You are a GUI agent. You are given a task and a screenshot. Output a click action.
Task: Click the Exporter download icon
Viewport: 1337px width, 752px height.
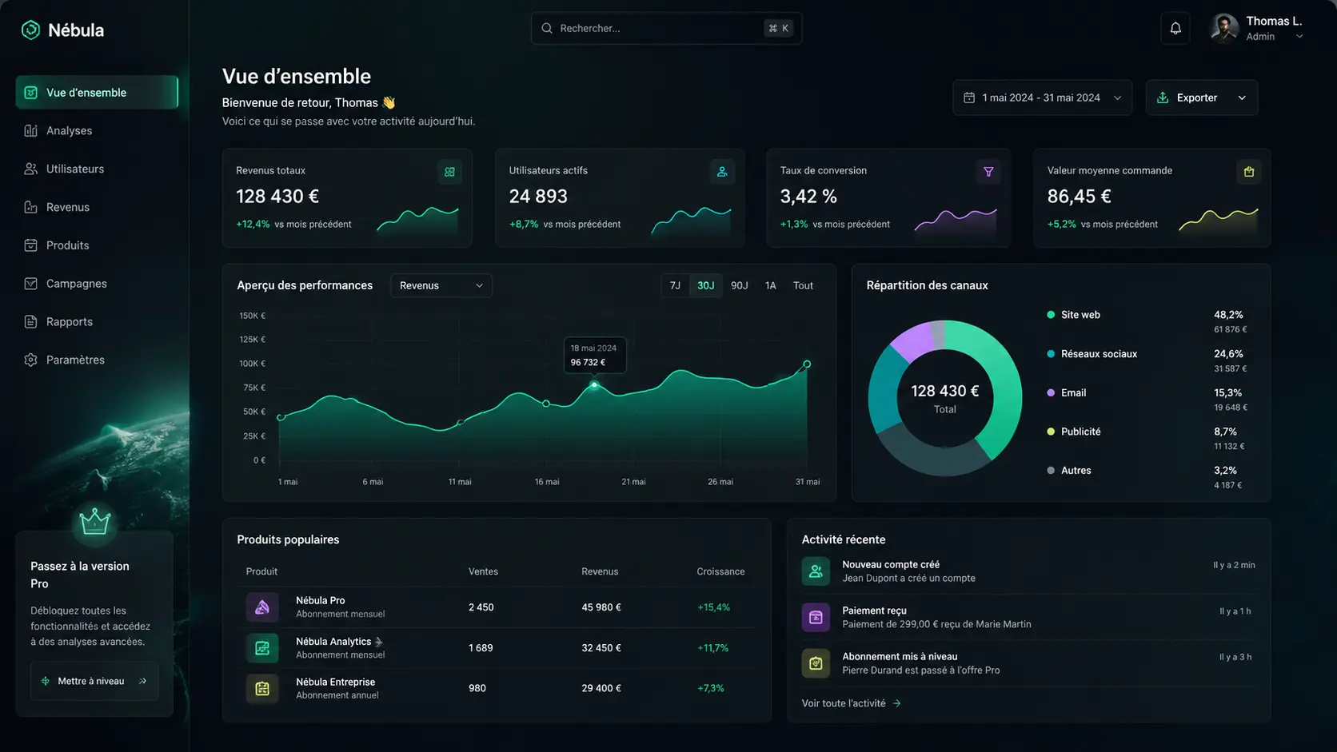click(x=1163, y=97)
